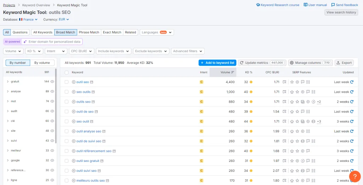Open the Exclude keywords dropdown
This screenshot has width=363, height=185.
coord(151,51)
